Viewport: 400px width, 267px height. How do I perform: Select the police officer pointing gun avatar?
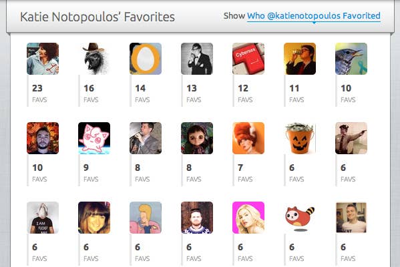point(351,138)
